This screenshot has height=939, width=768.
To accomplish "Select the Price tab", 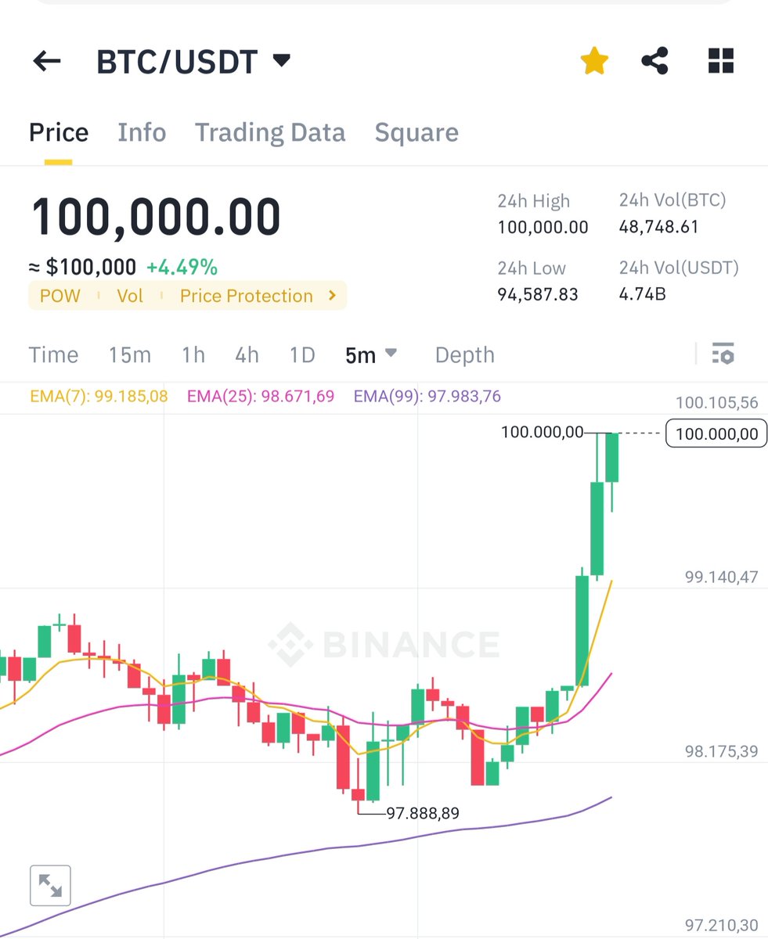I will coord(59,132).
